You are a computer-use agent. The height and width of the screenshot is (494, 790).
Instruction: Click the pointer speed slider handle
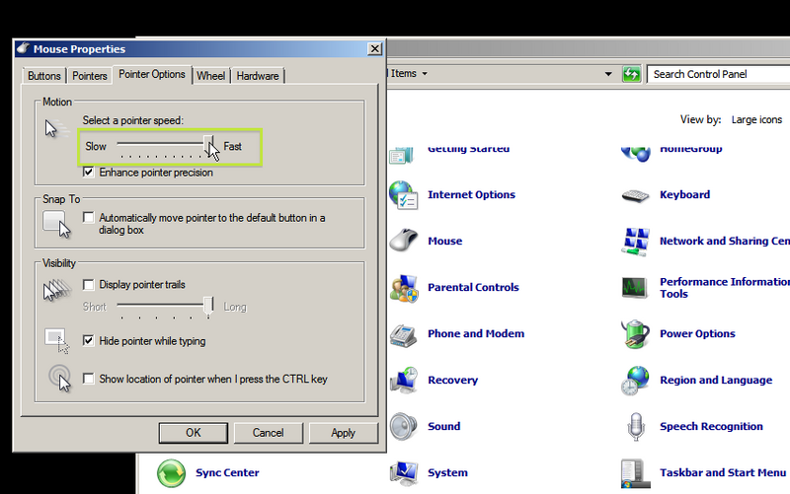point(208,145)
